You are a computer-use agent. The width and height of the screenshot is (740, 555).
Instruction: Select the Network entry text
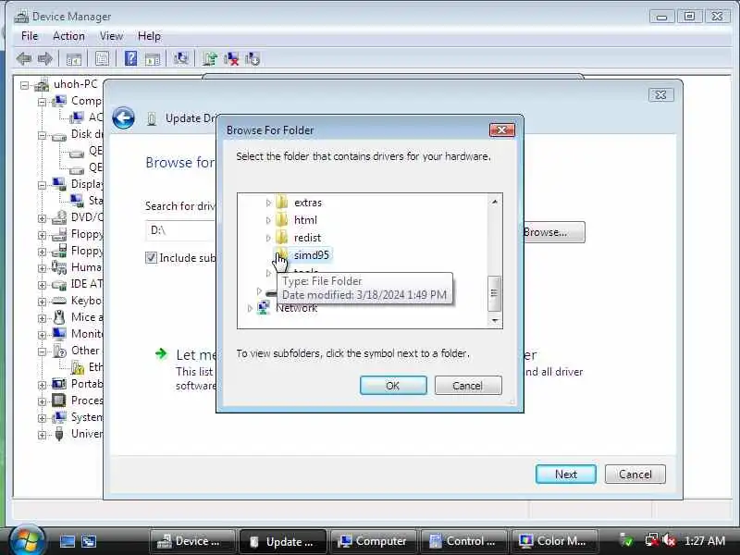coord(296,308)
